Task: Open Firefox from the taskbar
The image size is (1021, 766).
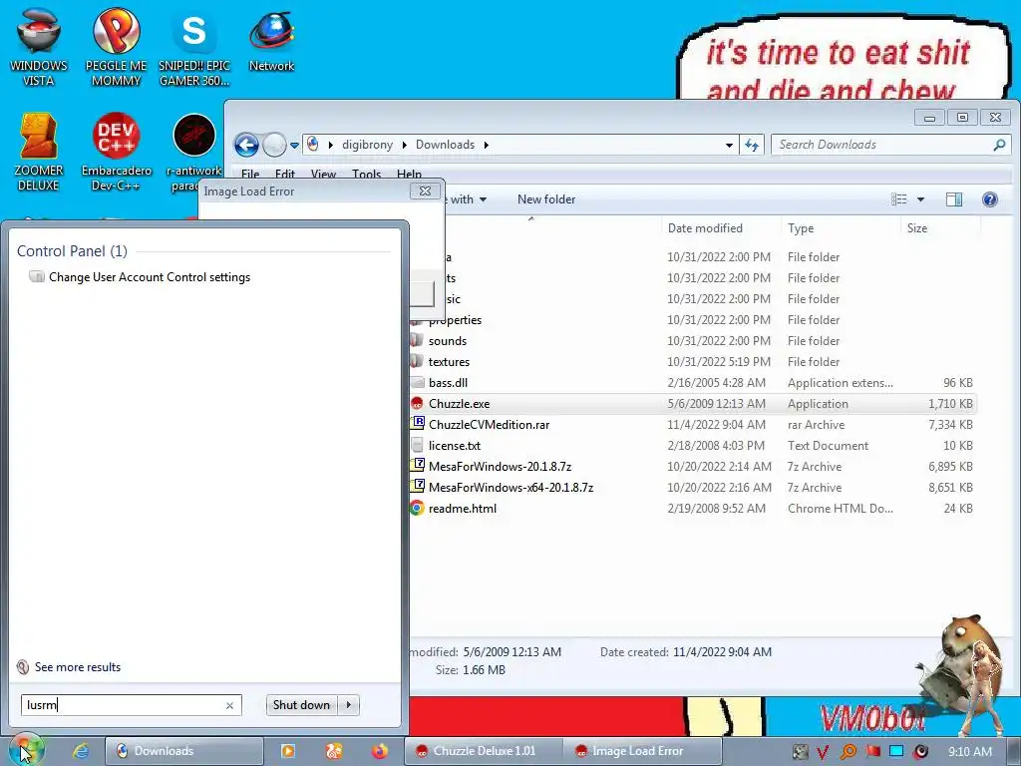Action: point(380,751)
